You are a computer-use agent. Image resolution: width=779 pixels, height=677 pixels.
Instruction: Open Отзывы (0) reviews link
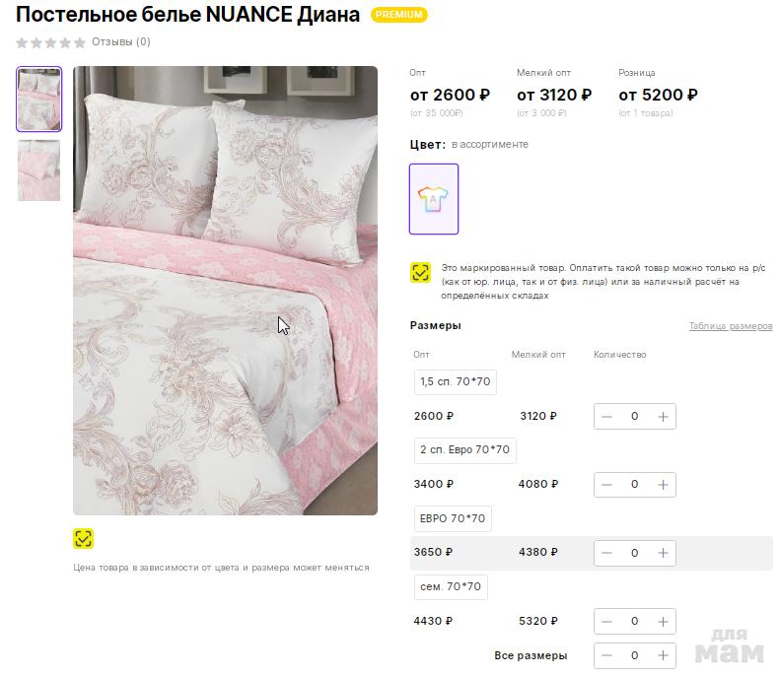(121, 42)
